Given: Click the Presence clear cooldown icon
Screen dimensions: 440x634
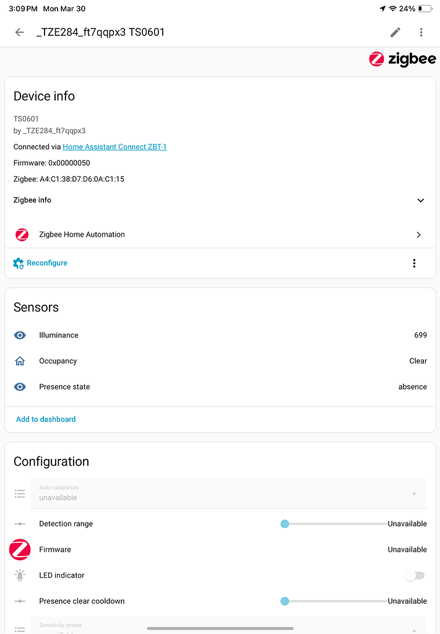Looking at the screenshot, I should (x=20, y=601).
